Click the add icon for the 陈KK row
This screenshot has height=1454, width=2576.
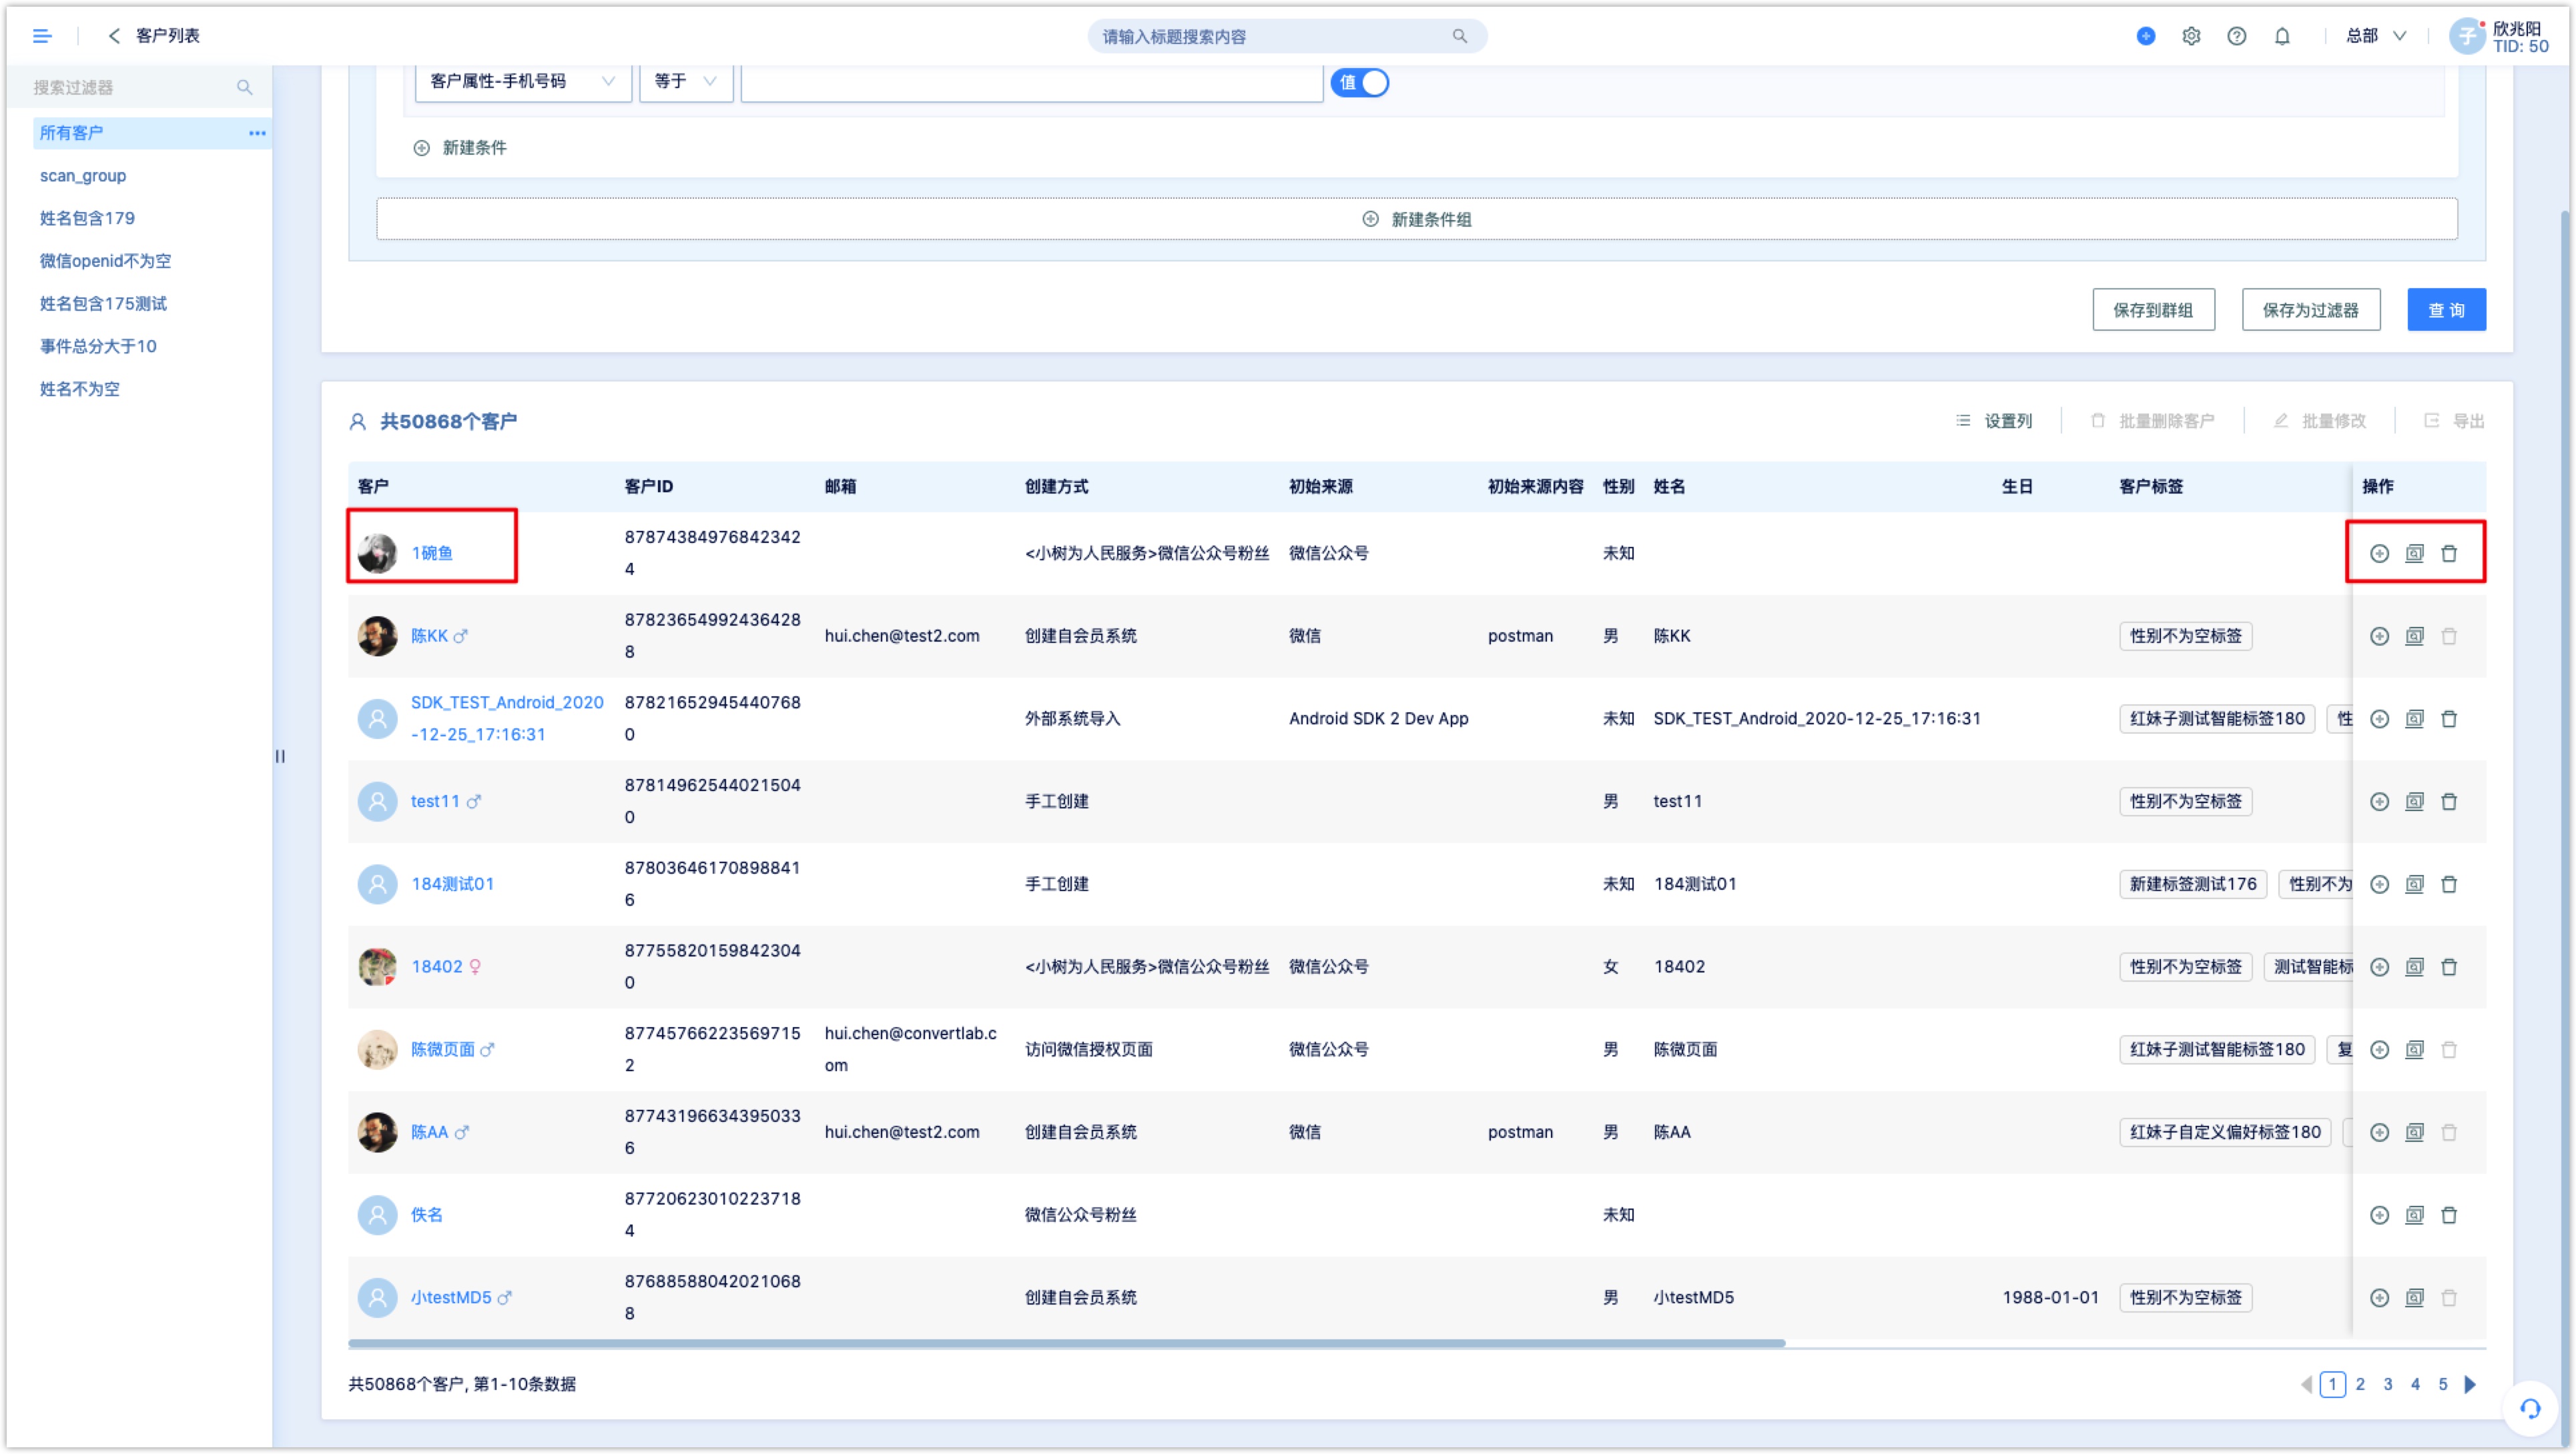2379,636
